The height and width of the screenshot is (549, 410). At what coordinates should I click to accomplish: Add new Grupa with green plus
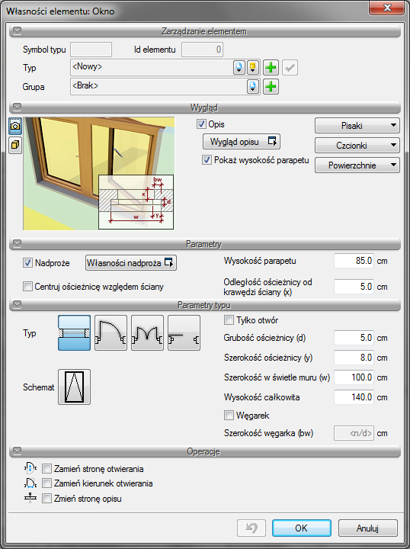(x=271, y=86)
